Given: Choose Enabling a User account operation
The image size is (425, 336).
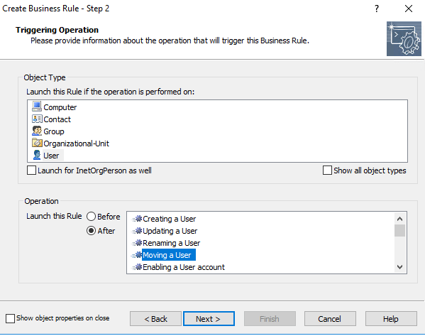Looking at the screenshot, I should tap(184, 267).
